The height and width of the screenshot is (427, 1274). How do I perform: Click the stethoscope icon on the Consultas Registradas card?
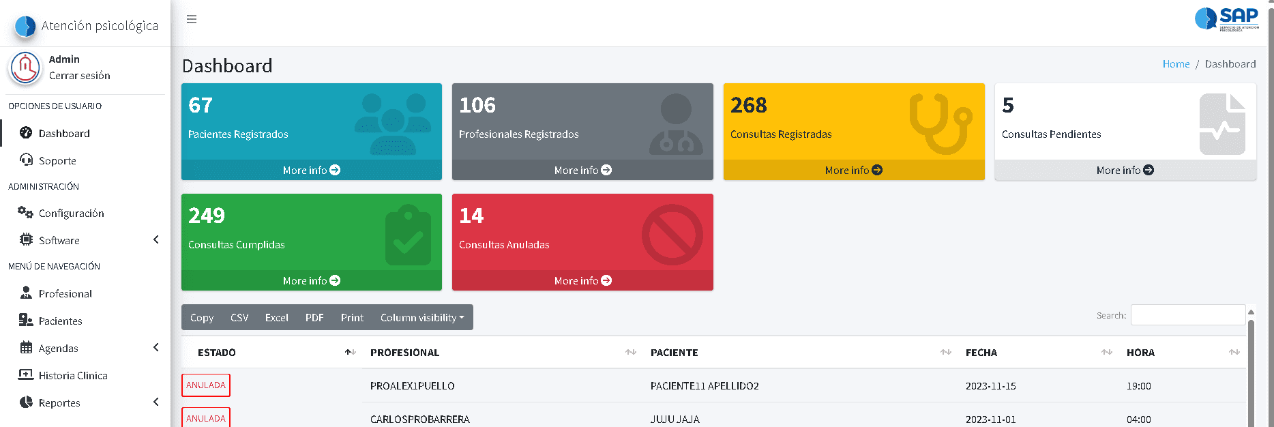click(941, 123)
